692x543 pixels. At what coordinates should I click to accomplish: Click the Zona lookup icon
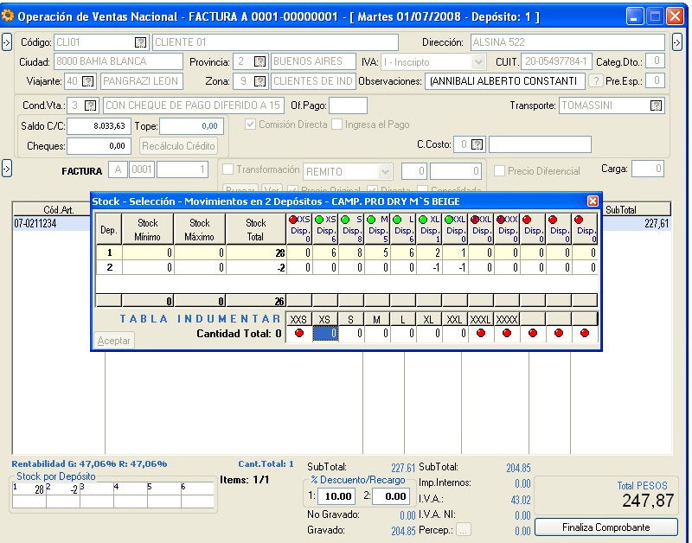(x=259, y=80)
